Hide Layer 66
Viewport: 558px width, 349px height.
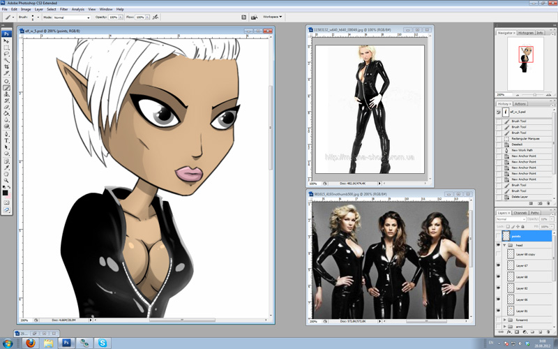tap(498, 300)
